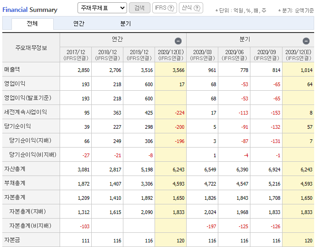This screenshot has height=247, width=316.
Task: Click annual estimate 영업이익 value 17
Action: [x=182, y=84]
